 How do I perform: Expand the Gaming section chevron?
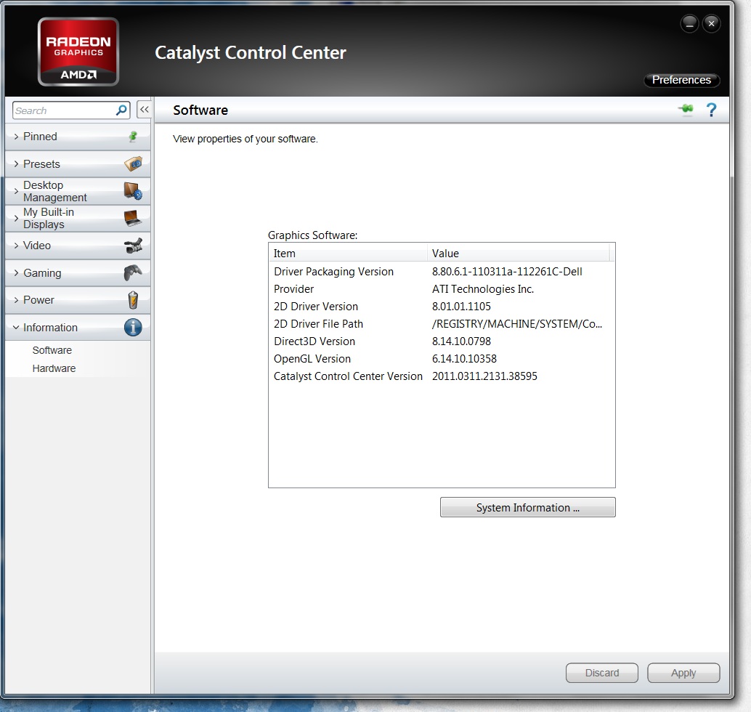(16, 272)
